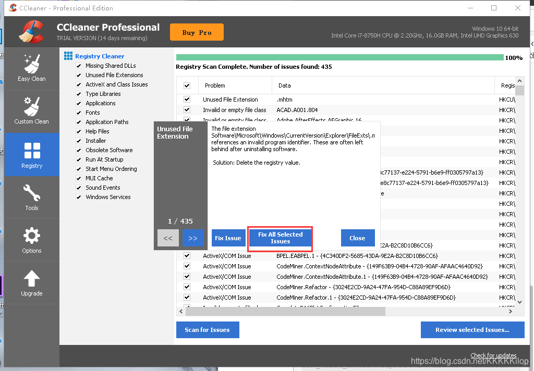Uncheck the .mhtm Unused File Extension row
The height and width of the screenshot is (371, 534).
187,100
